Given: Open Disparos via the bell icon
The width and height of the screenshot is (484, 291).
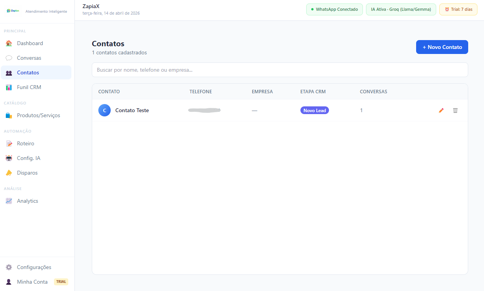Looking at the screenshot, I should (9, 173).
